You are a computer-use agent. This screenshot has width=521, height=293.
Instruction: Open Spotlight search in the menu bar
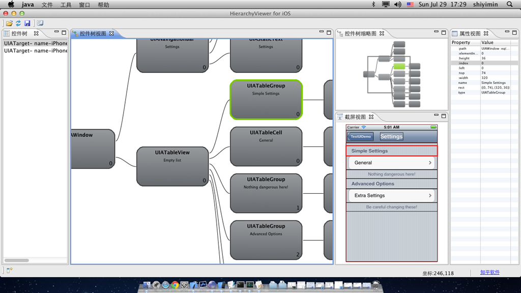coord(510,5)
